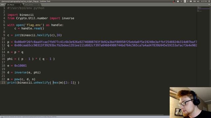Click the white boxed tray icon beside Wi-Fi
The height and width of the screenshot is (118, 211).
[185, 1]
